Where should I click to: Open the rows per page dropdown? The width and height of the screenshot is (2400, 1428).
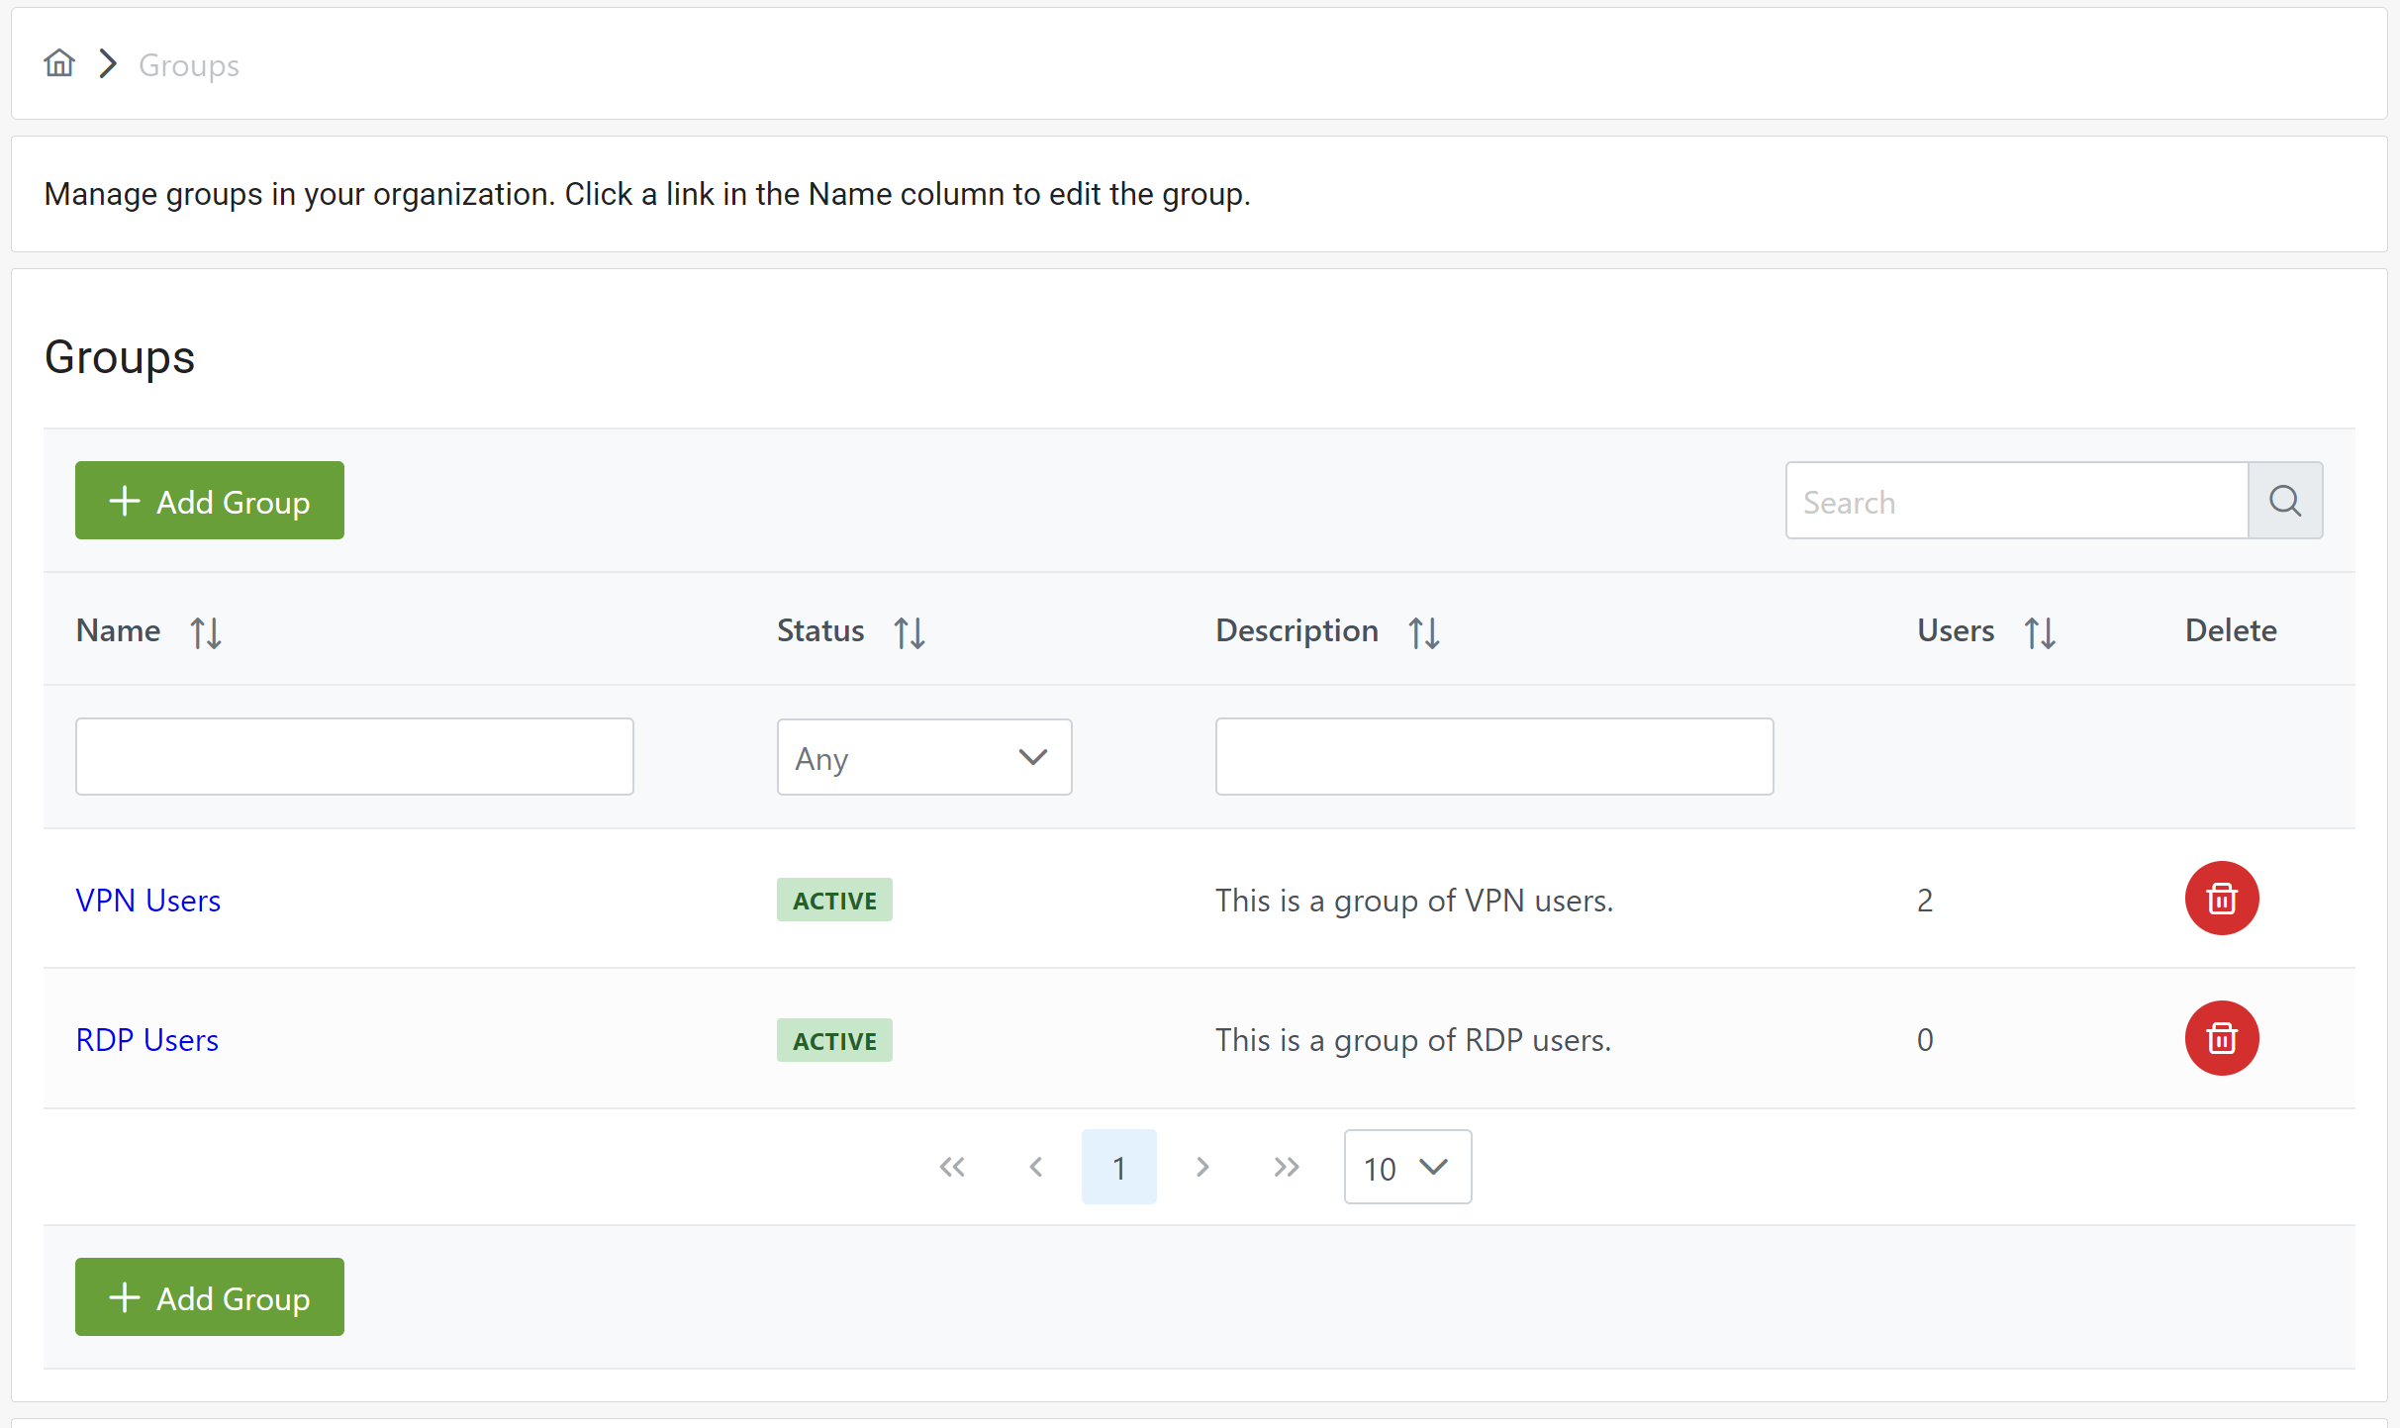[x=1406, y=1168]
